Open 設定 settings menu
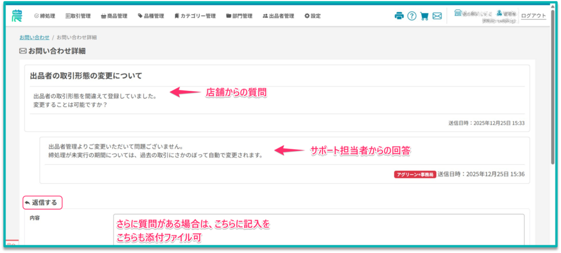561x253 pixels. [312, 16]
